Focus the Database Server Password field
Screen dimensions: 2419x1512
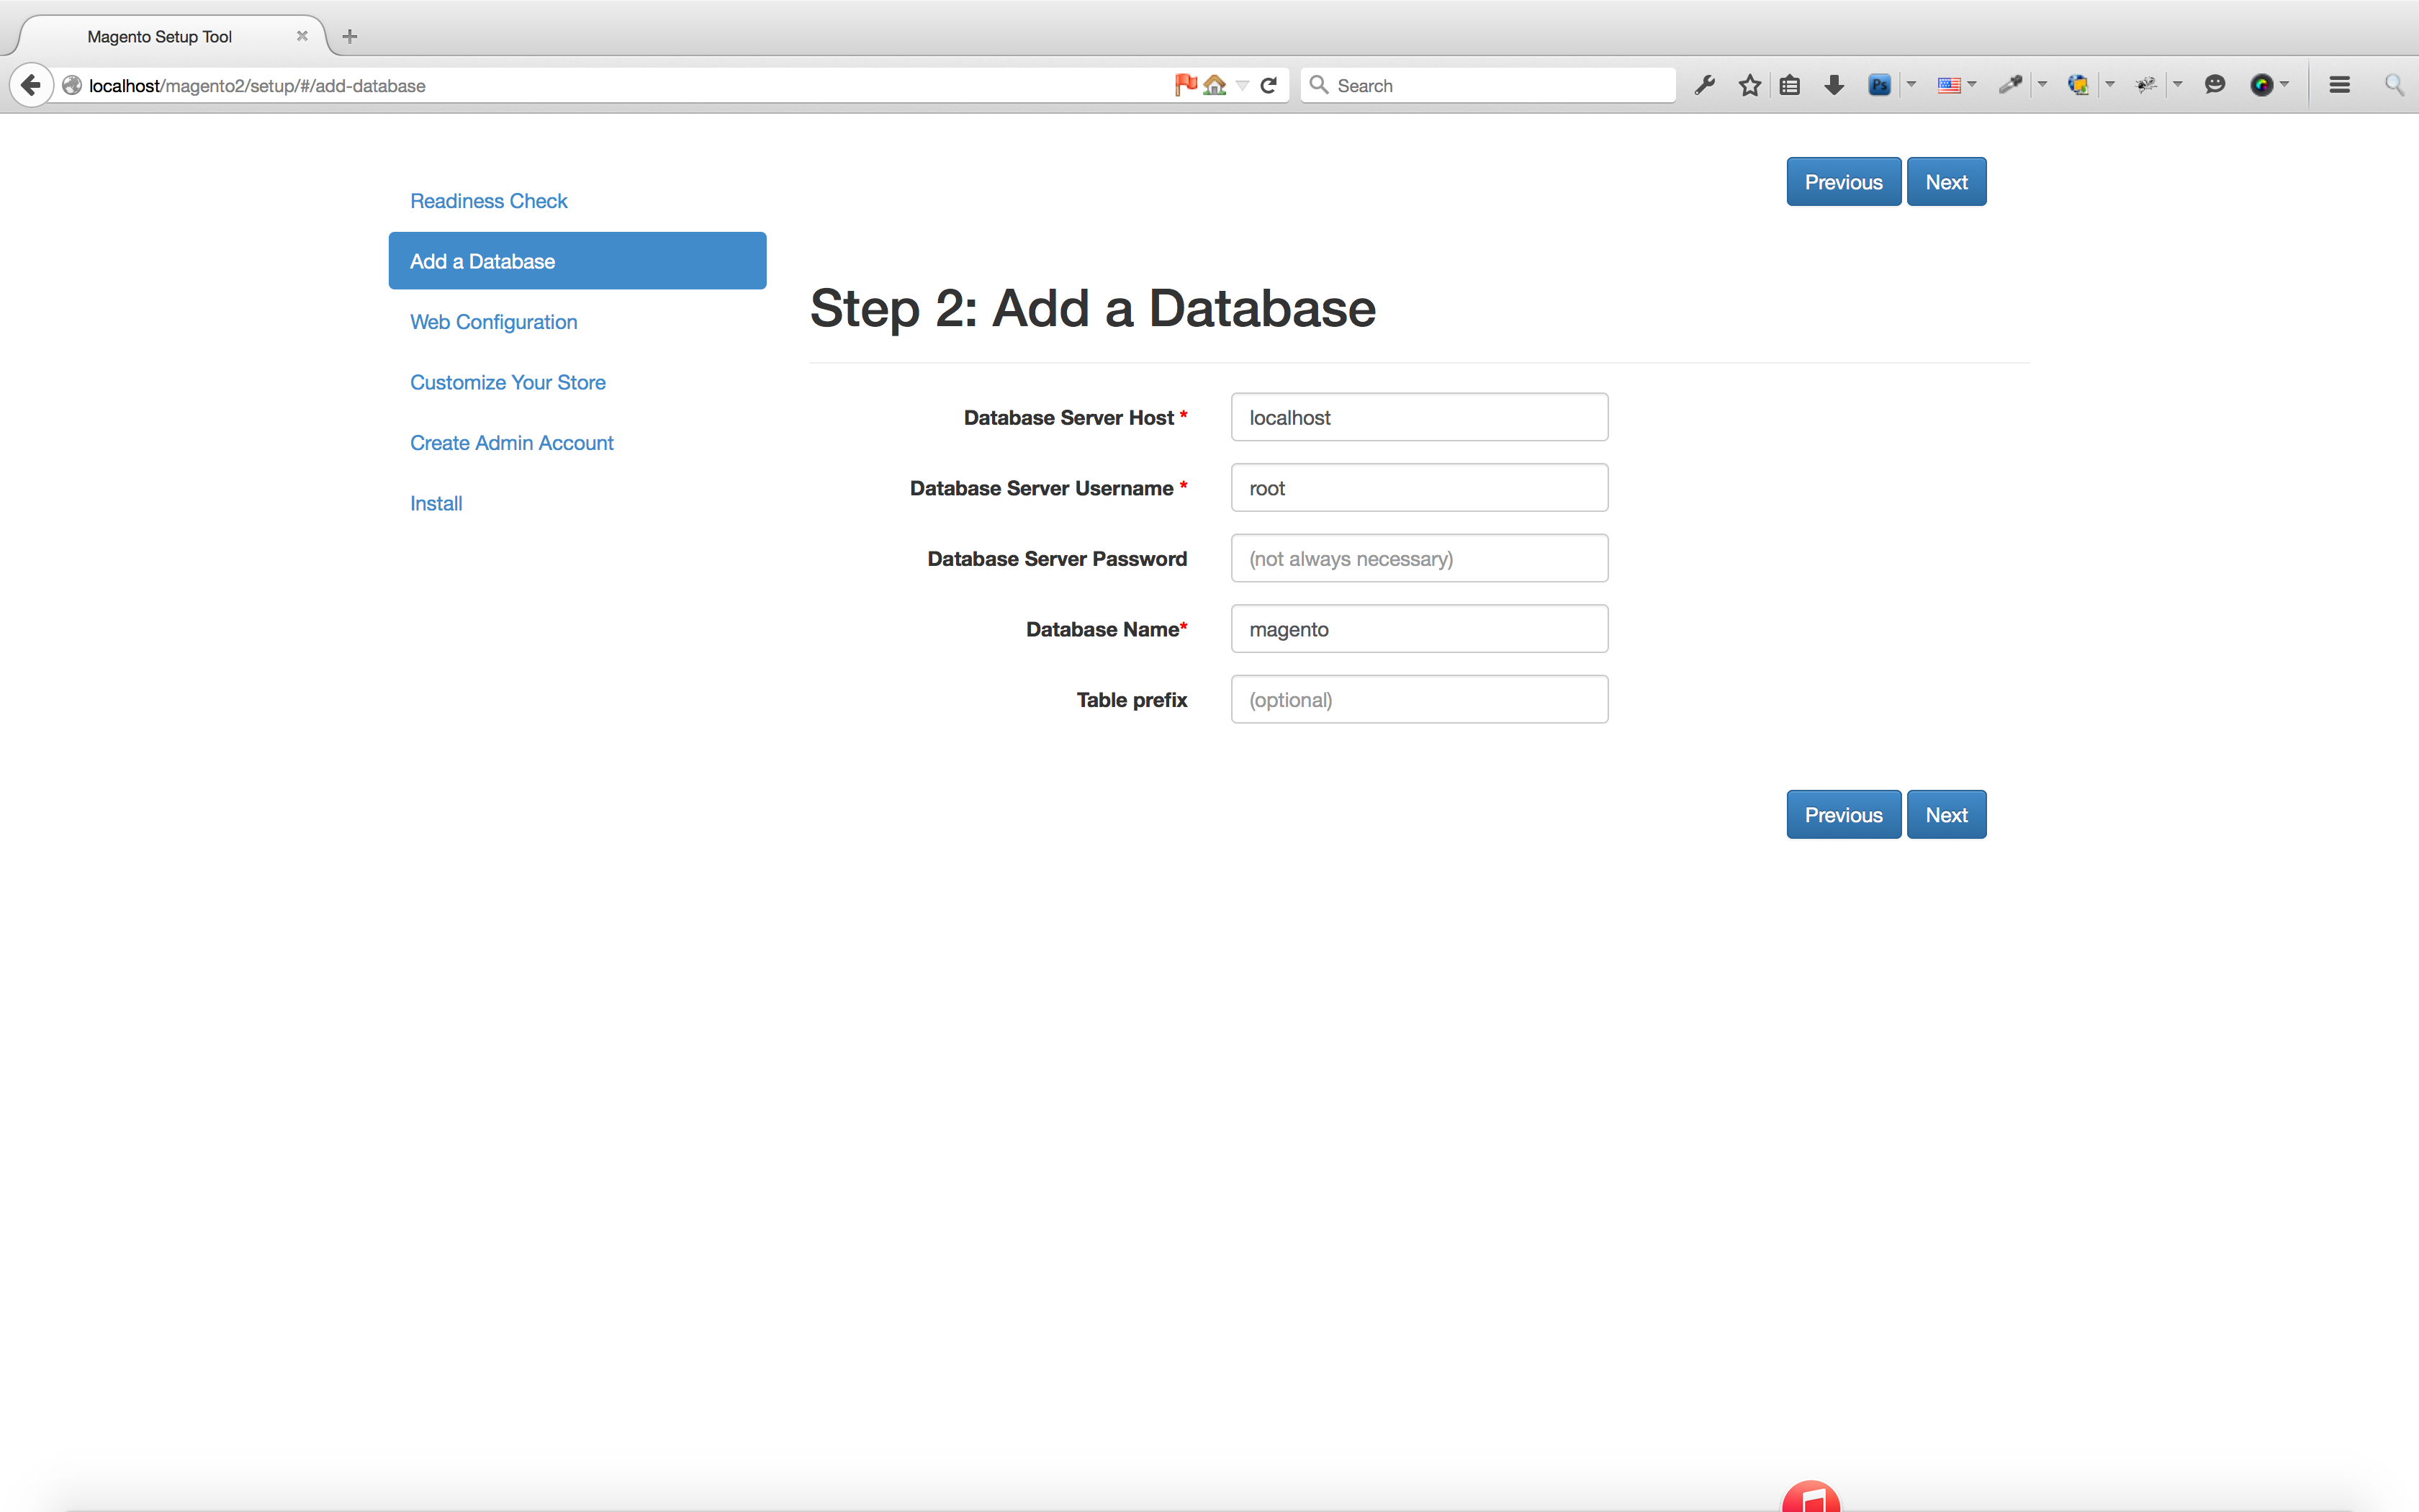point(1418,559)
